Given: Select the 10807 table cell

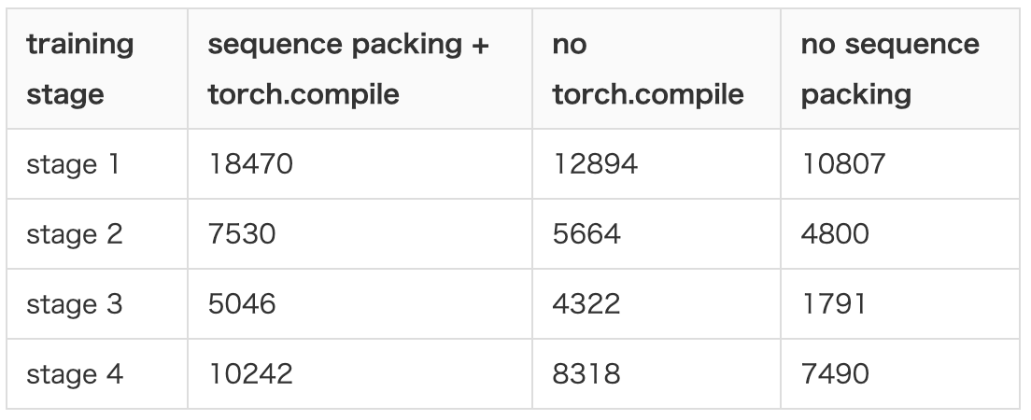Looking at the screenshot, I should tap(842, 164).
